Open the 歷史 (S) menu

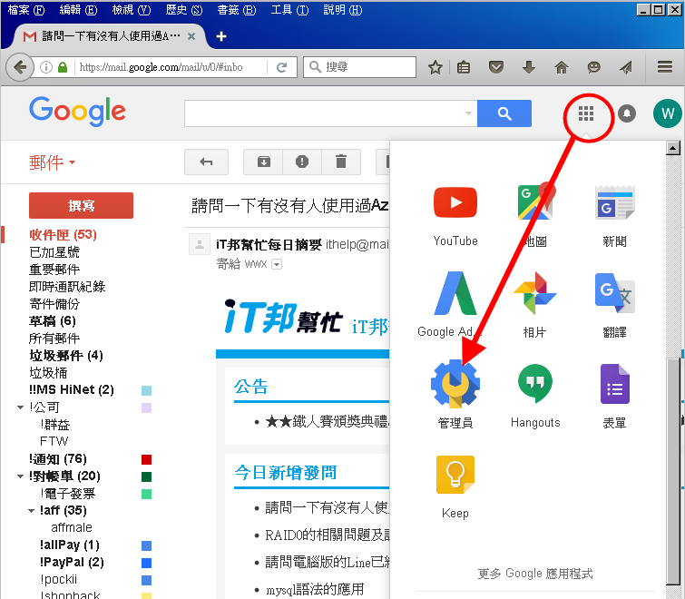184,10
